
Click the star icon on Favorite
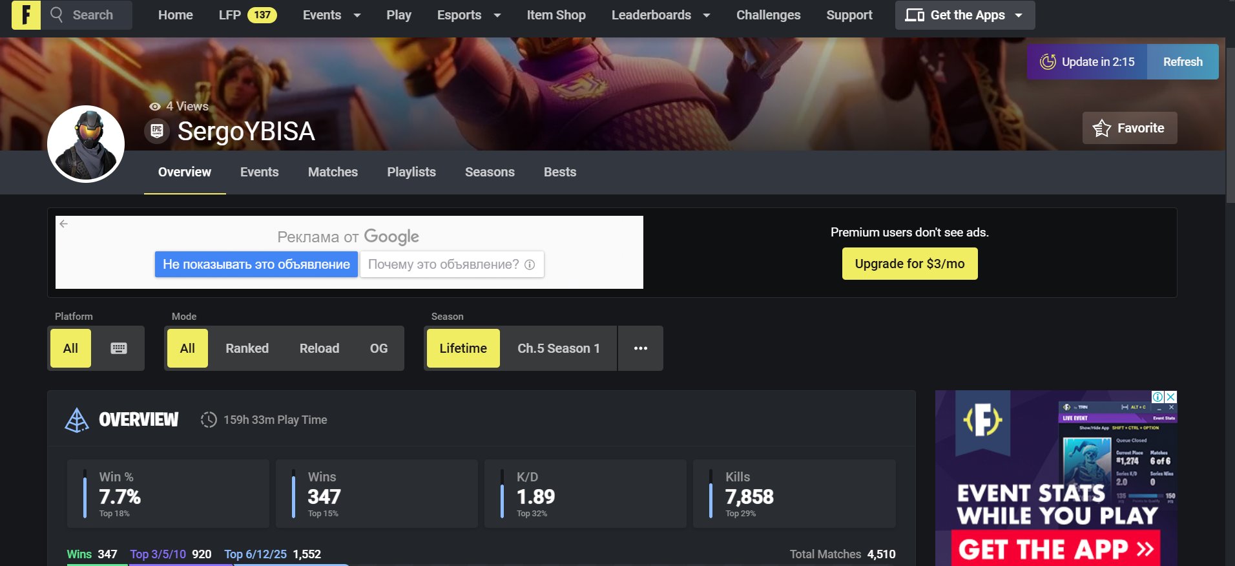point(1101,128)
